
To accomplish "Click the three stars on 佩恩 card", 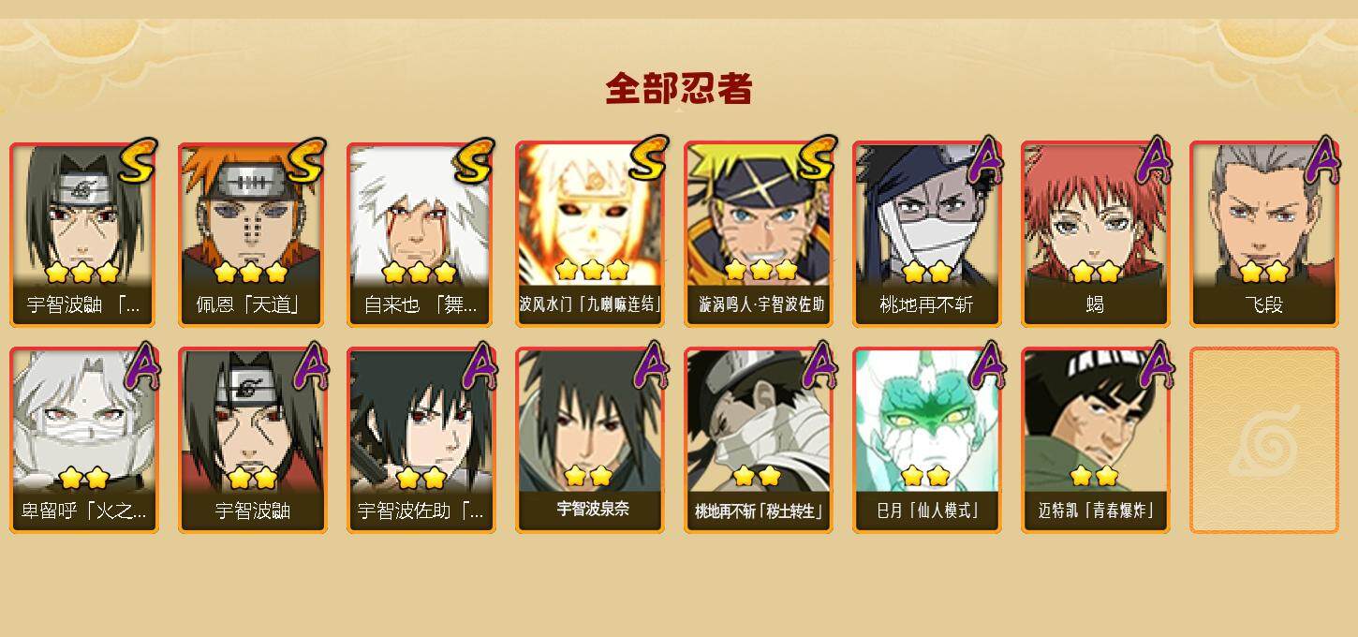I will [250, 273].
